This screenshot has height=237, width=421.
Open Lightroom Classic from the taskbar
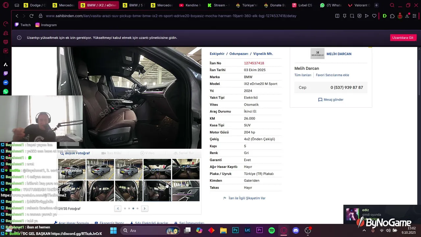pyautogui.click(x=247, y=230)
